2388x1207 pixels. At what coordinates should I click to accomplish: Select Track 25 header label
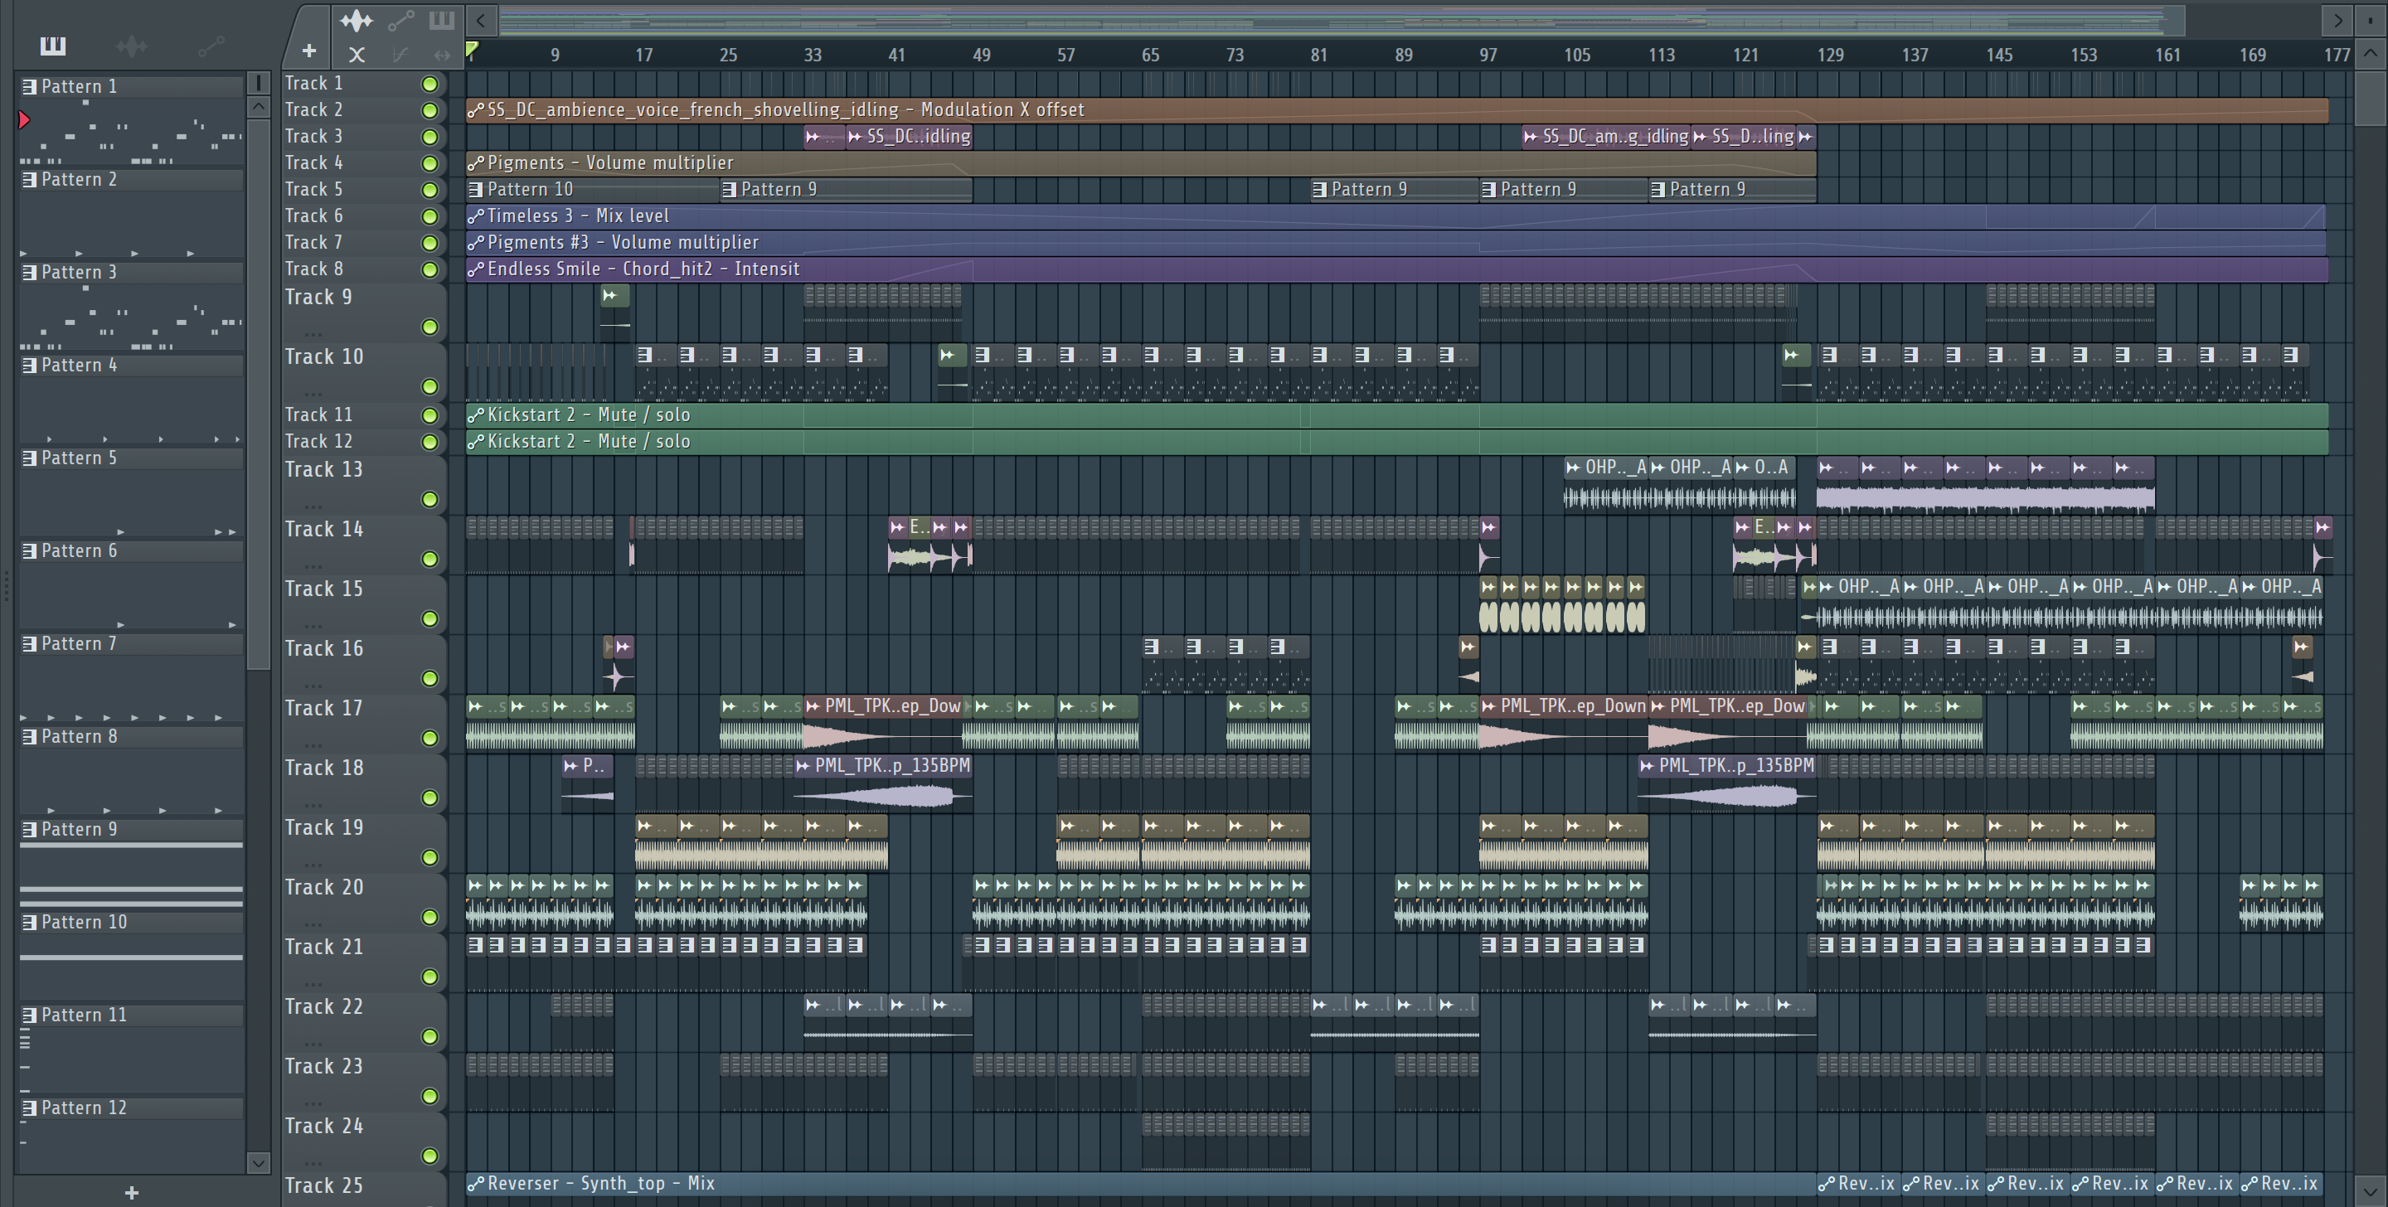(x=323, y=1185)
